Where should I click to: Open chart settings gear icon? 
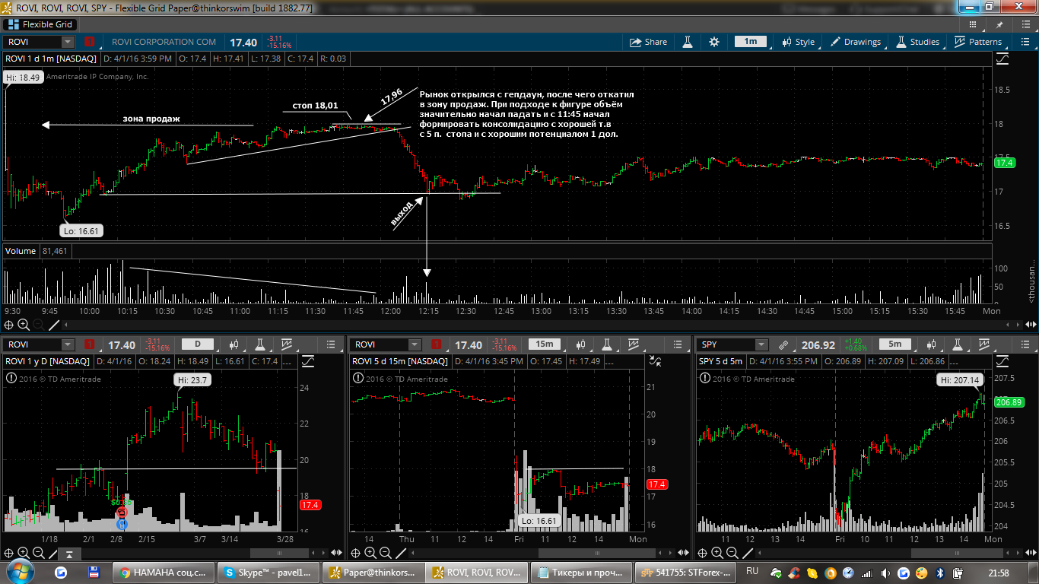pyautogui.click(x=713, y=42)
